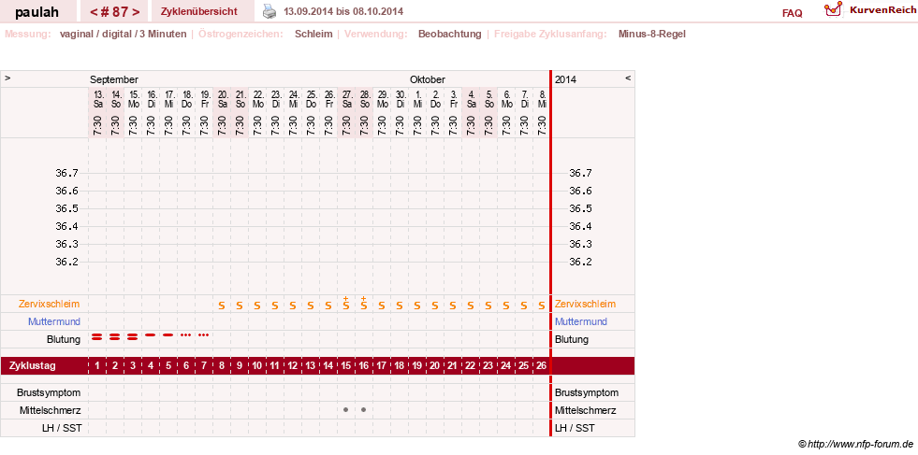The image size is (918, 455).
Task: Click the Mittelschmerz dot on cycle day 16
Action: [364, 410]
